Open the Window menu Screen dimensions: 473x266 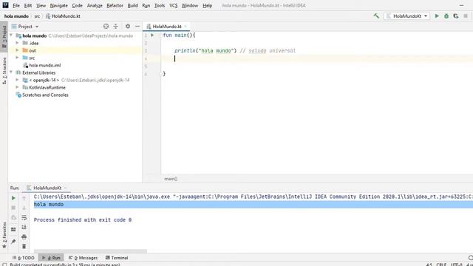pos(189,5)
